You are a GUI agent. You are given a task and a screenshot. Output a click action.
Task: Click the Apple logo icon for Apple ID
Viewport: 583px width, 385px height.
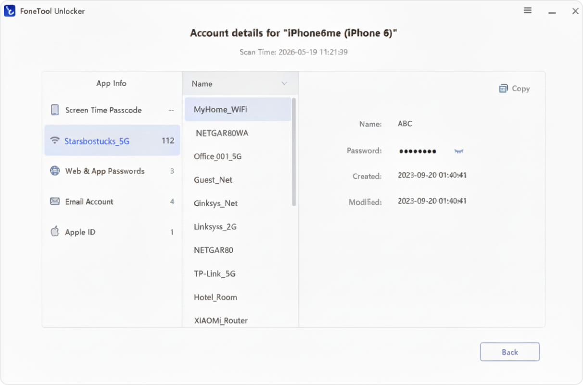(x=55, y=231)
